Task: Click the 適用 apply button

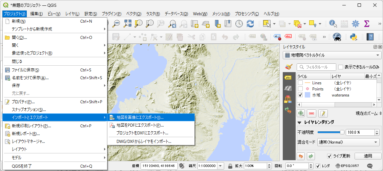Action: [368, 156]
